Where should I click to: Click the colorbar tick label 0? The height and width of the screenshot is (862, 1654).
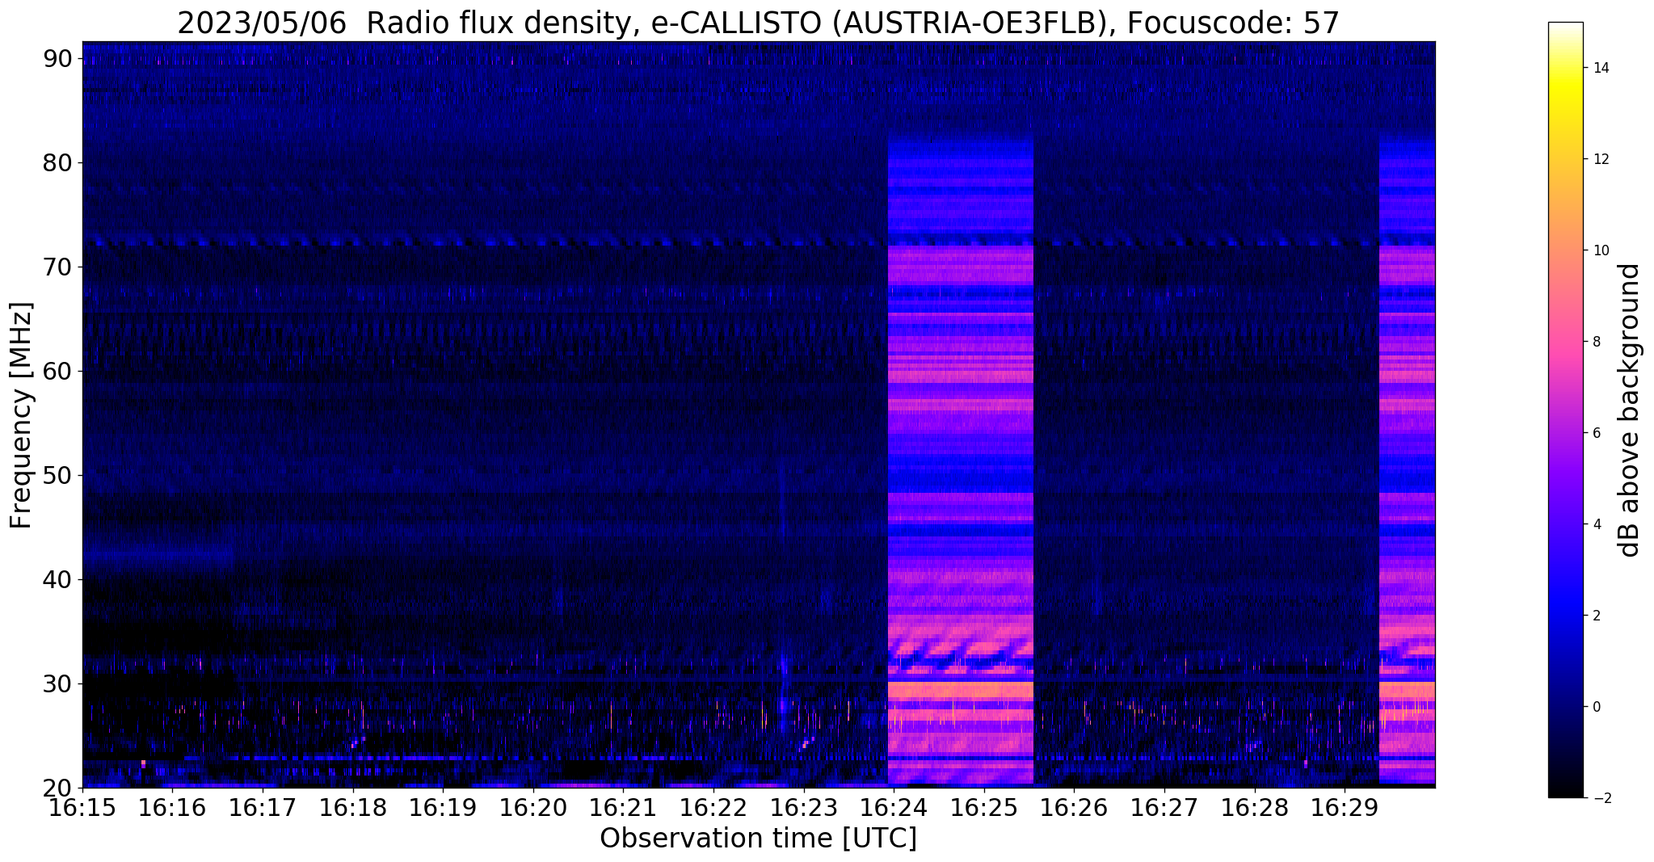[1596, 708]
